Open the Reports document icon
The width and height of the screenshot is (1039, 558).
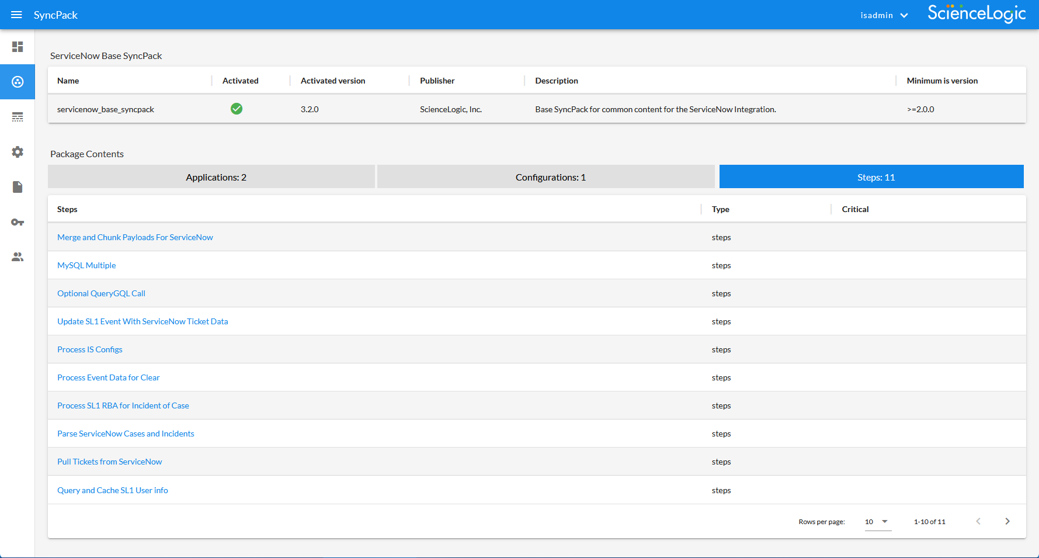click(x=18, y=187)
